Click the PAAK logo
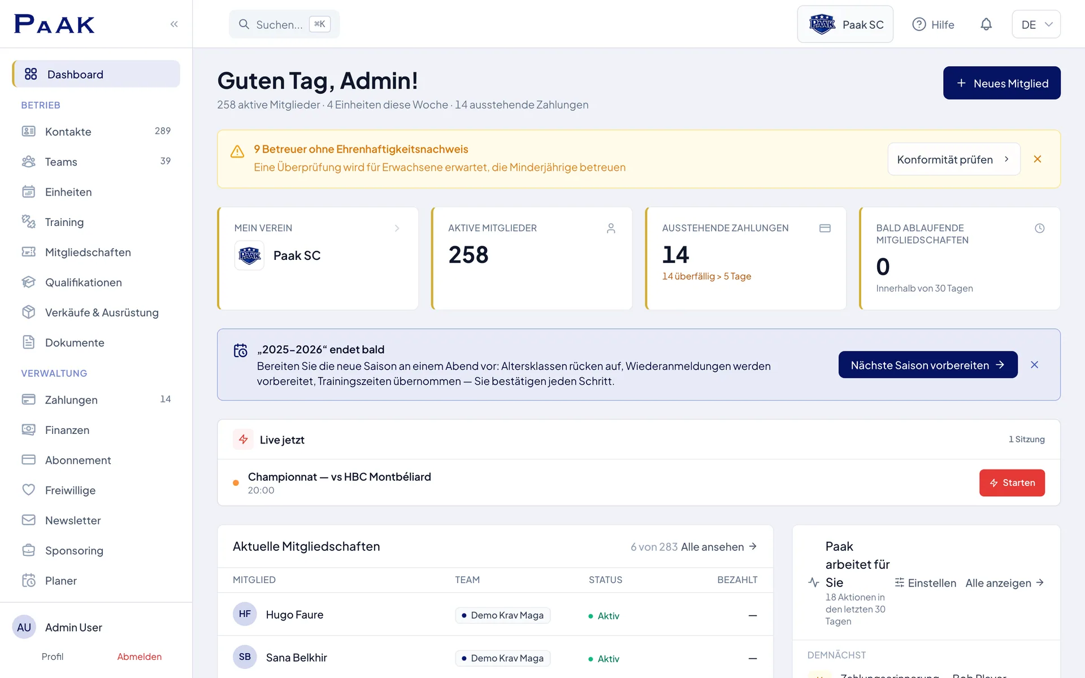The image size is (1085, 678). 54,24
